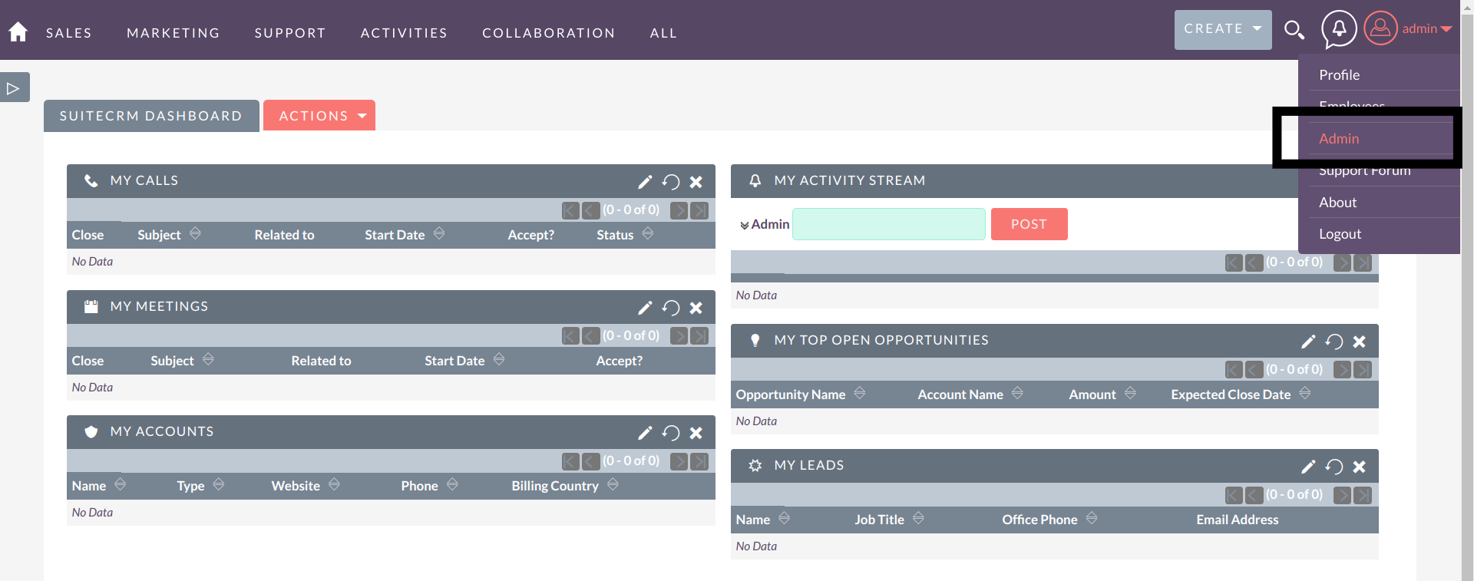Open the ALL menu
Viewport: 1474px width, 581px height.
pos(663,33)
